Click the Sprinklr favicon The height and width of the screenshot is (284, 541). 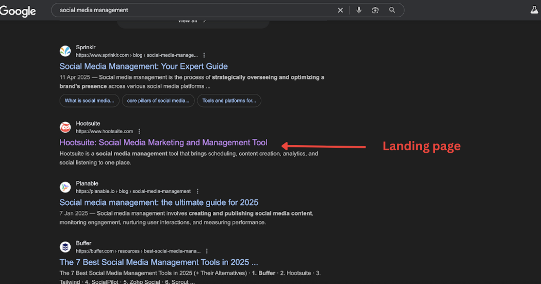(x=65, y=51)
